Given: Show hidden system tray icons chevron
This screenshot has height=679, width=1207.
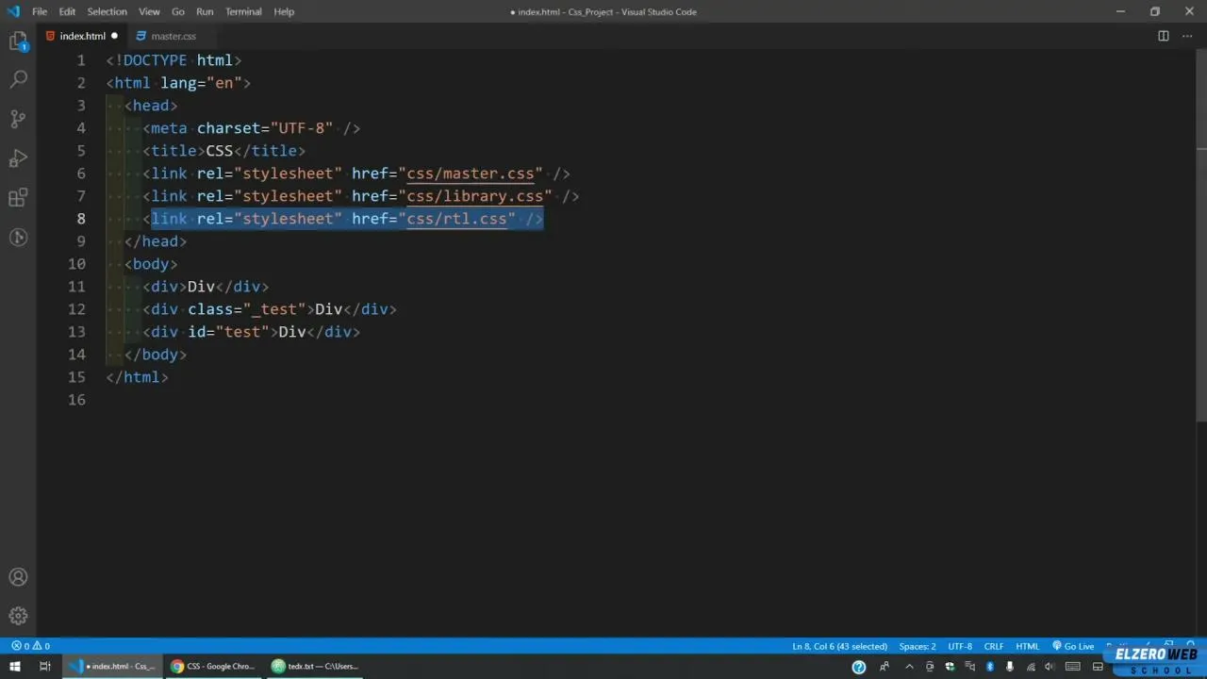Looking at the screenshot, I should click(909, 667).
